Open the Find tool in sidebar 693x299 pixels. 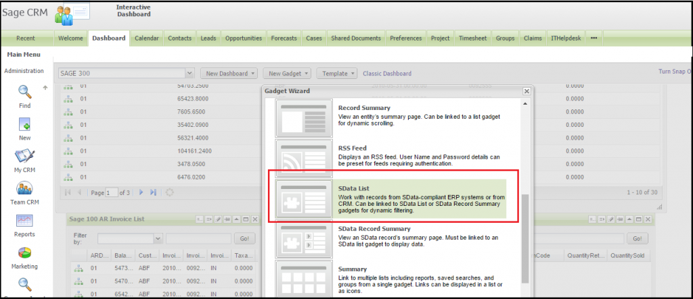(25, 92)
